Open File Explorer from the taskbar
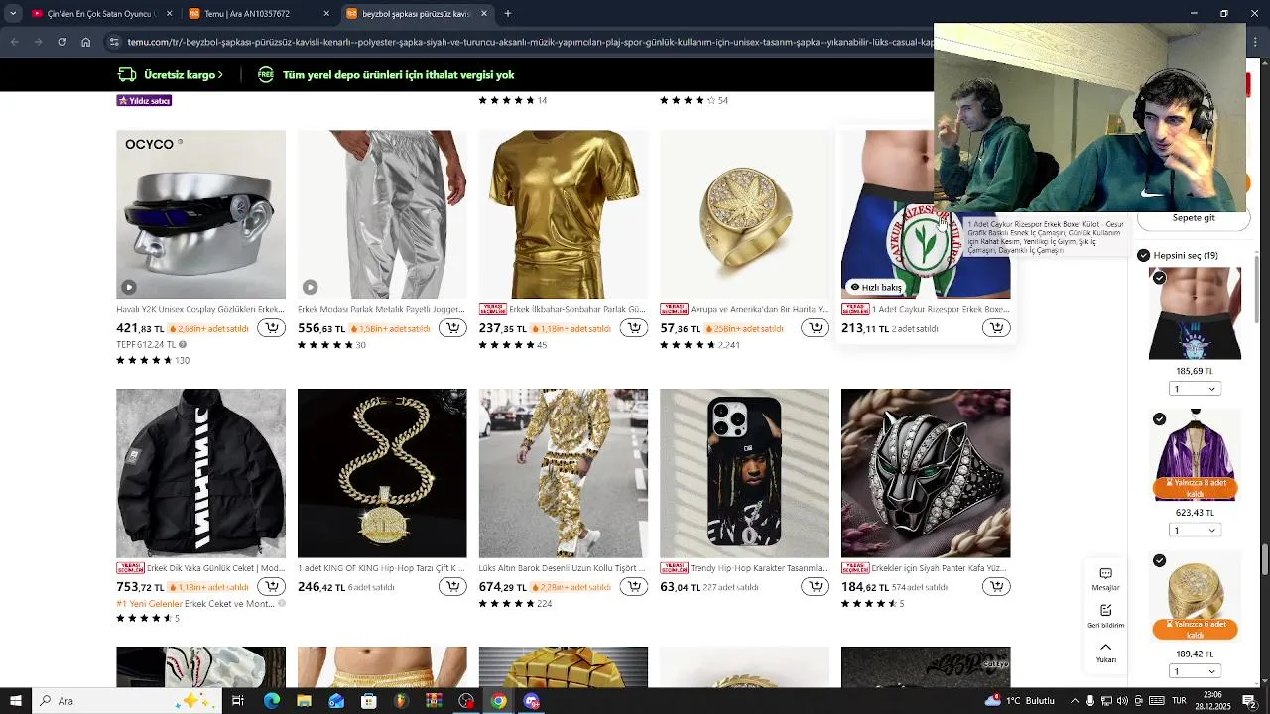Screen dimensions: 1270x714 (x=304, y=701)
